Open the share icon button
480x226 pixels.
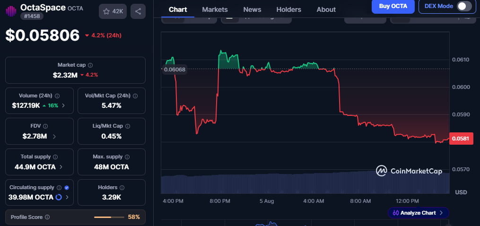tap(138, 11)
